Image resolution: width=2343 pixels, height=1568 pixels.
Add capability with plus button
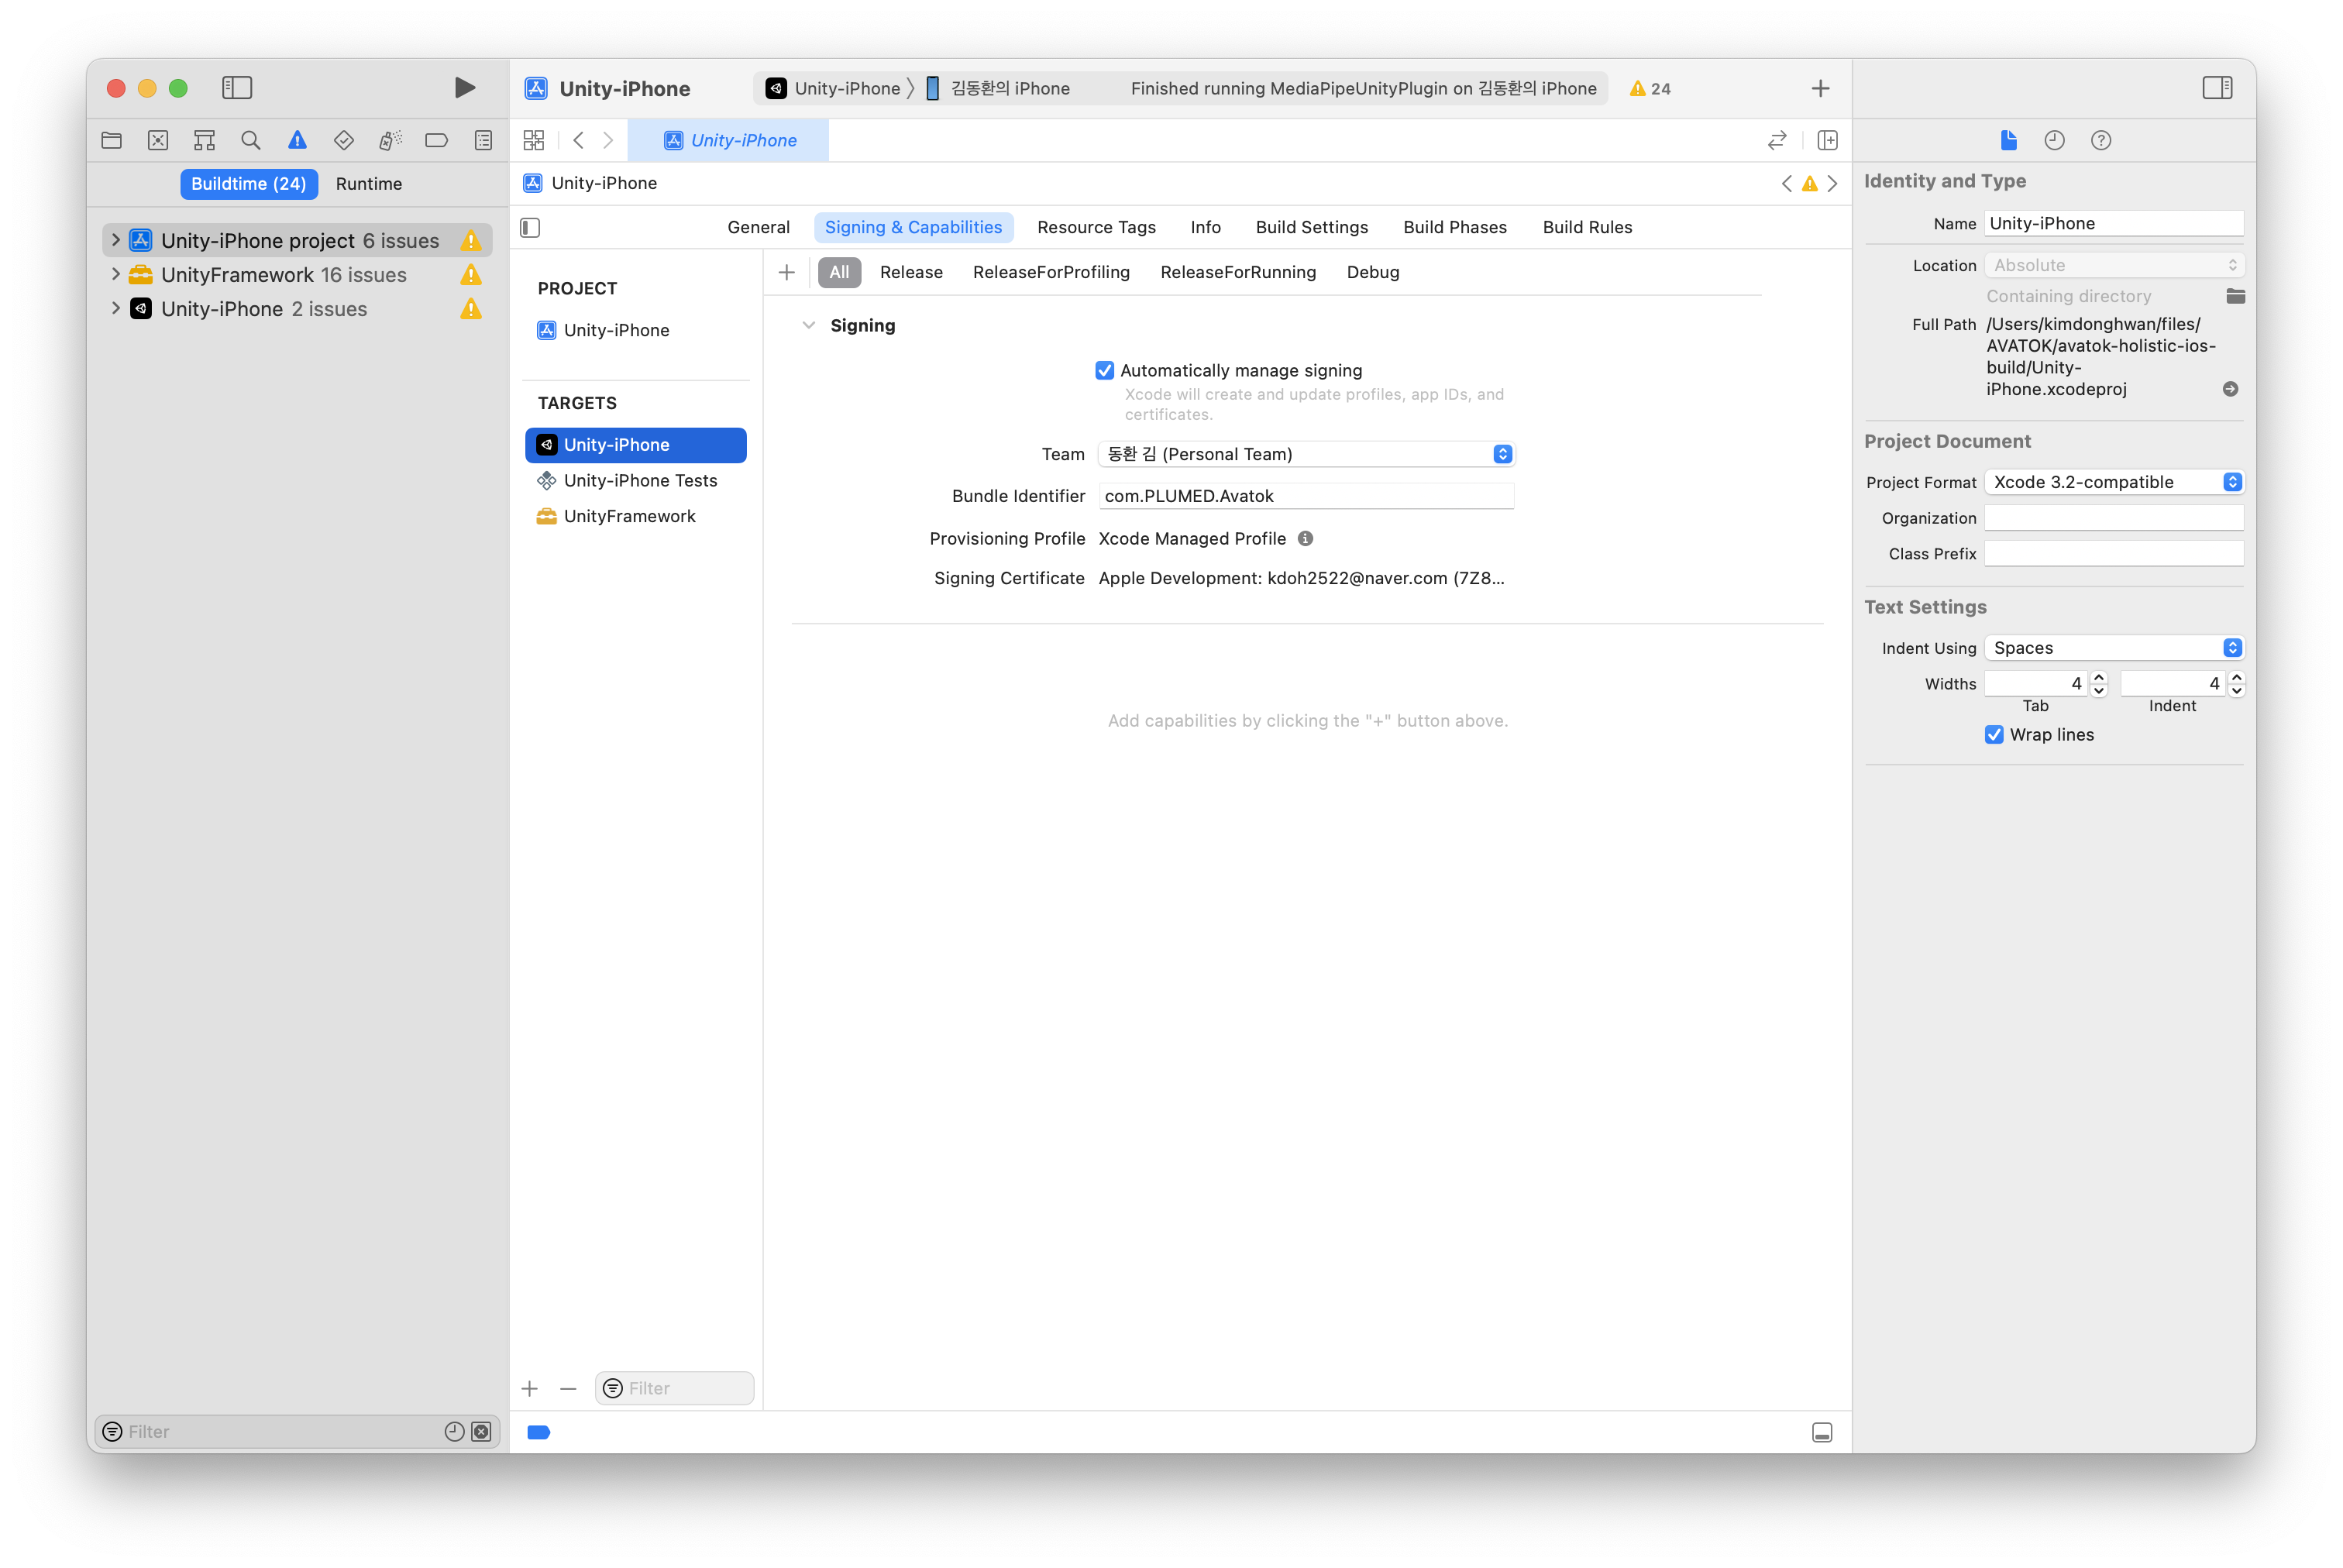[787, 272]
